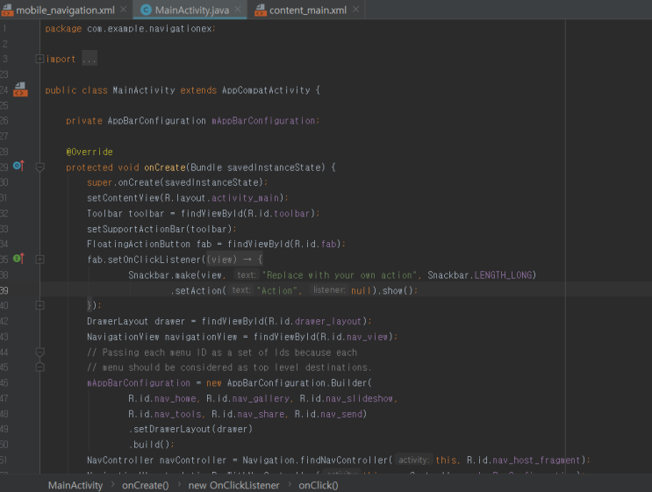
Task: Click the "Replace with your own action" string
Action: (x=339, y=275)
